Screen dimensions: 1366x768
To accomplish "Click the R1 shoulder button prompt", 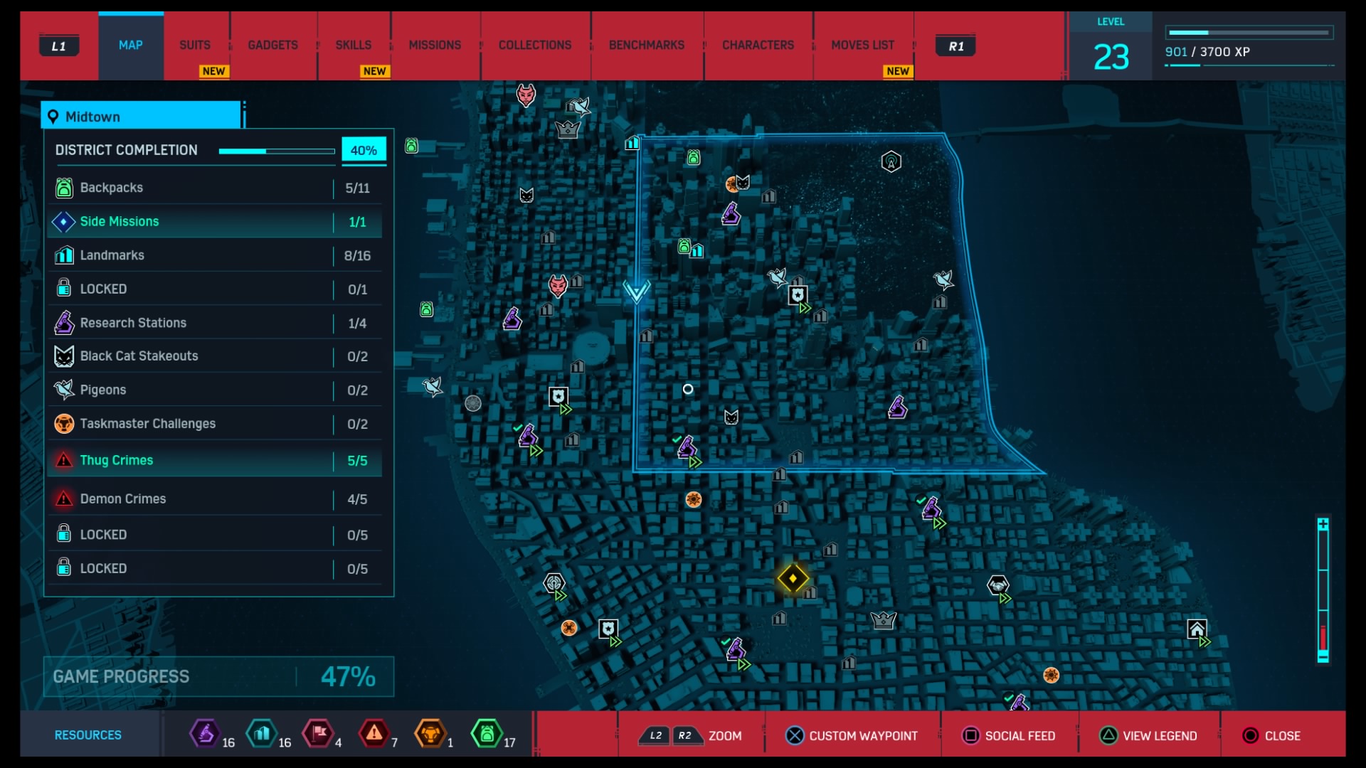I will click(x=955, y=46).
